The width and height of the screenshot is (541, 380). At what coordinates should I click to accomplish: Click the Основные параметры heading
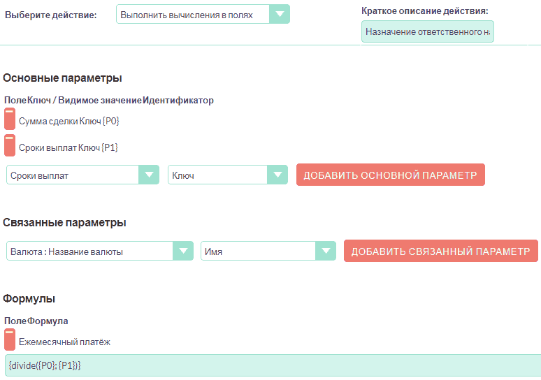coord(62,78)
